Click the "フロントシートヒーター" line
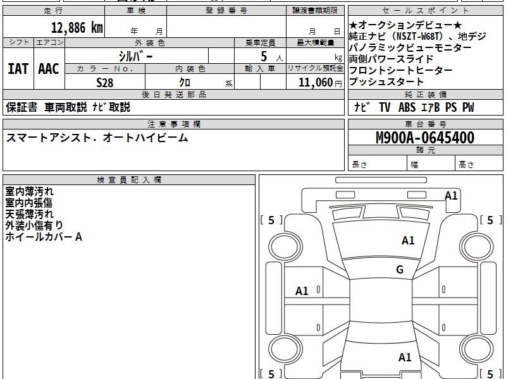Viewport: 506px width, 379px height. 400,70
